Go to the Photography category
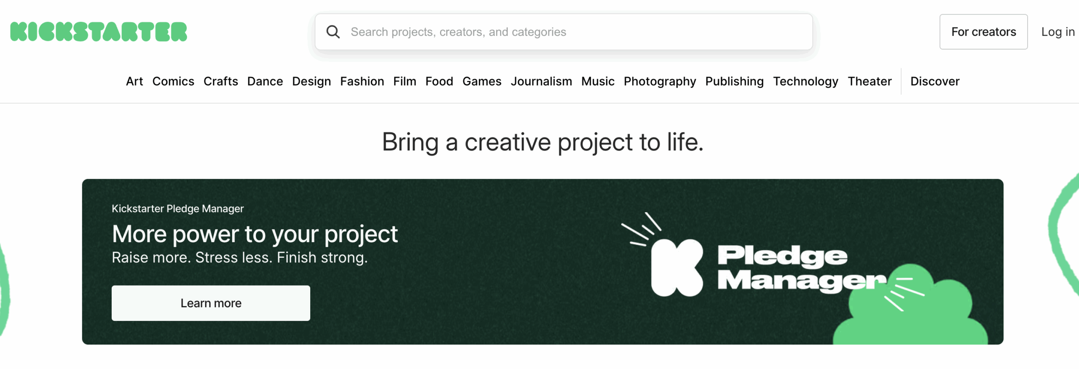Viewport: 1079px width, 369px height. click(660, 81)
